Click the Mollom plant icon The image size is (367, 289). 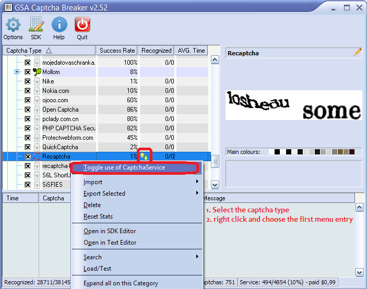[x=37, y=72]
